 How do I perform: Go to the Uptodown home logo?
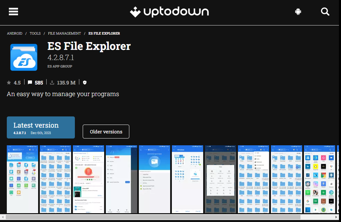[x=169, y=12]
